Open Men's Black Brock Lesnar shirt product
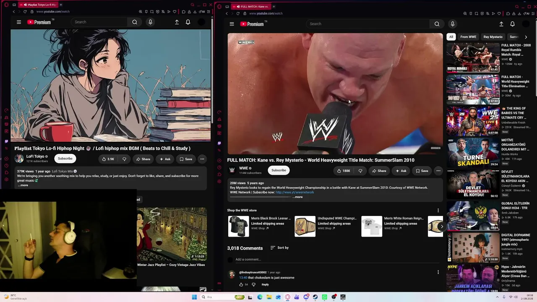 coord(238,226)
